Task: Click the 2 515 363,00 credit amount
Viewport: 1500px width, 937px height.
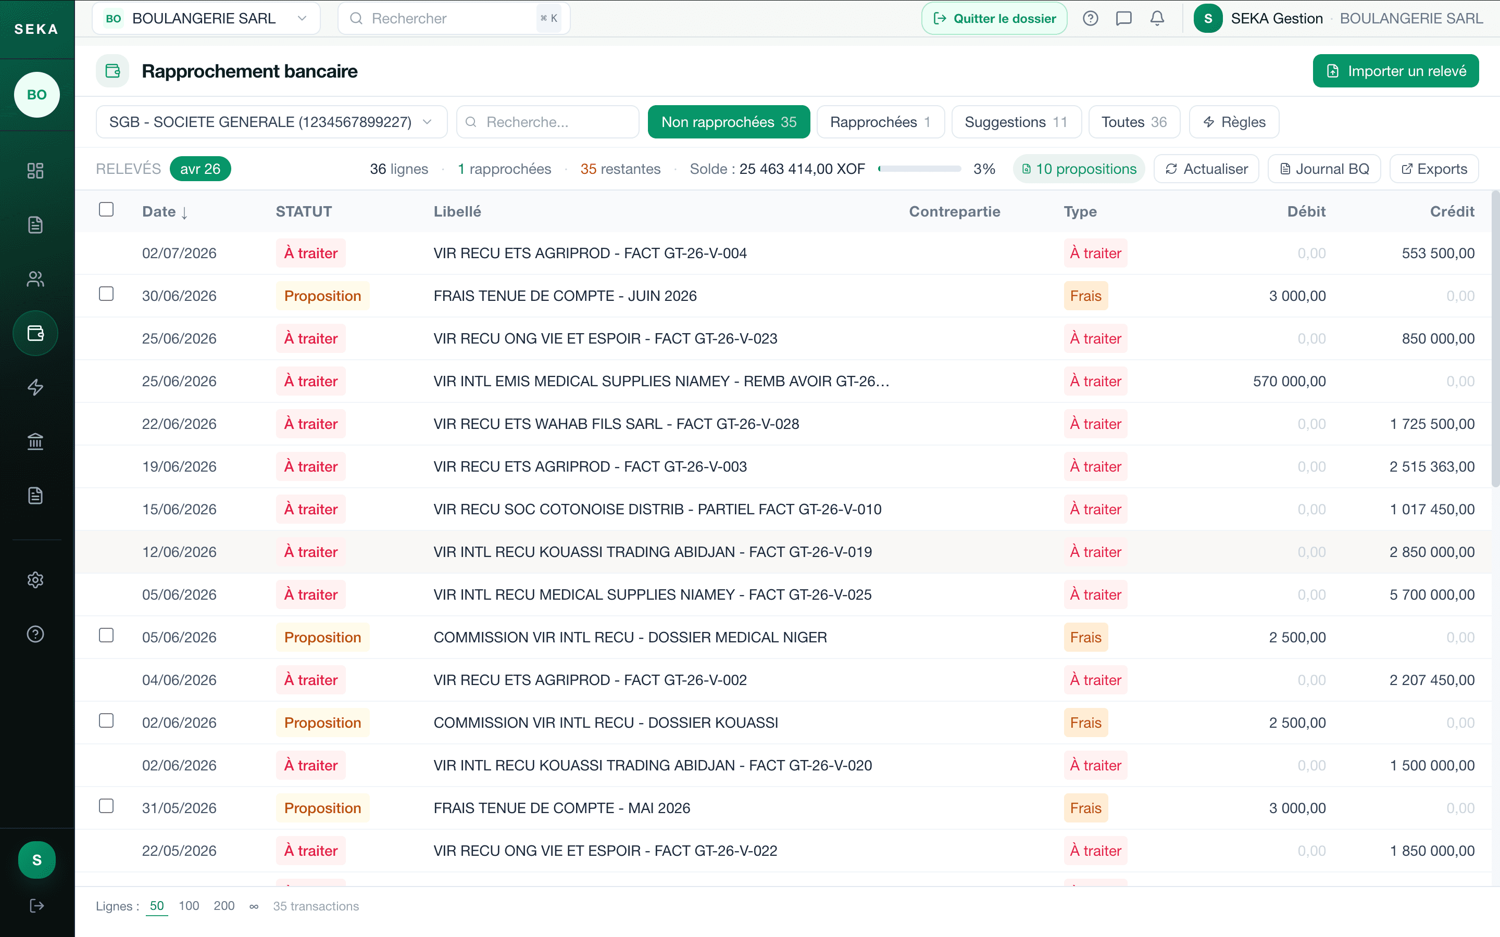Action: coord(1432,466)
